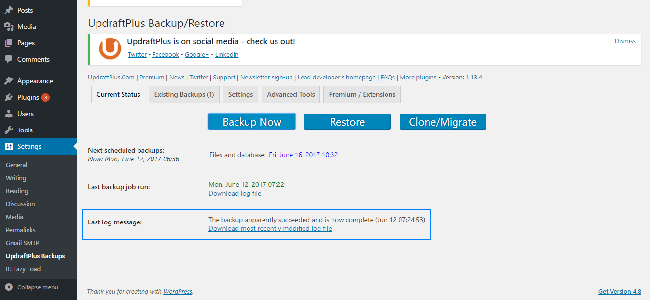Image resolution: width=650 pixels, height=300 pixels.
Task: Click the UpdraftPlus orange logo
Action: click(x=110, y=49)
